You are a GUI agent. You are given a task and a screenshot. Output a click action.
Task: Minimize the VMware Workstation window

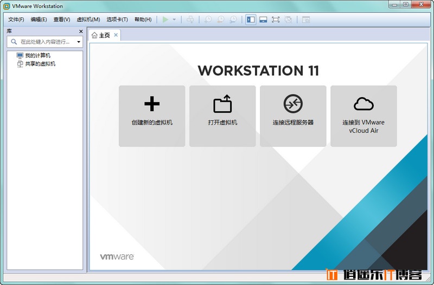pyautogui.click(x=394, y=4)
